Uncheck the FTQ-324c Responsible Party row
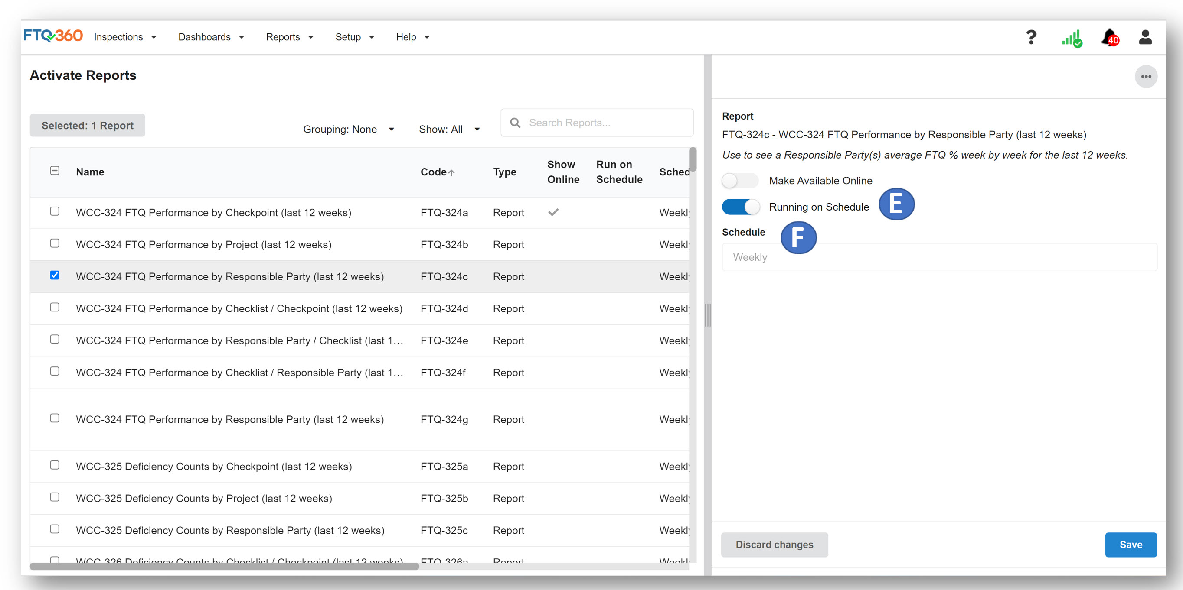 (x=55, y=275)
